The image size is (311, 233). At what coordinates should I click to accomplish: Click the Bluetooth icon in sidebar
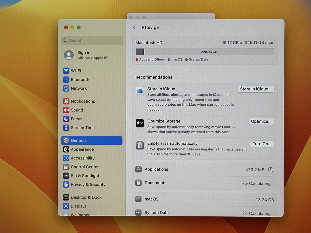coord(66,79)
